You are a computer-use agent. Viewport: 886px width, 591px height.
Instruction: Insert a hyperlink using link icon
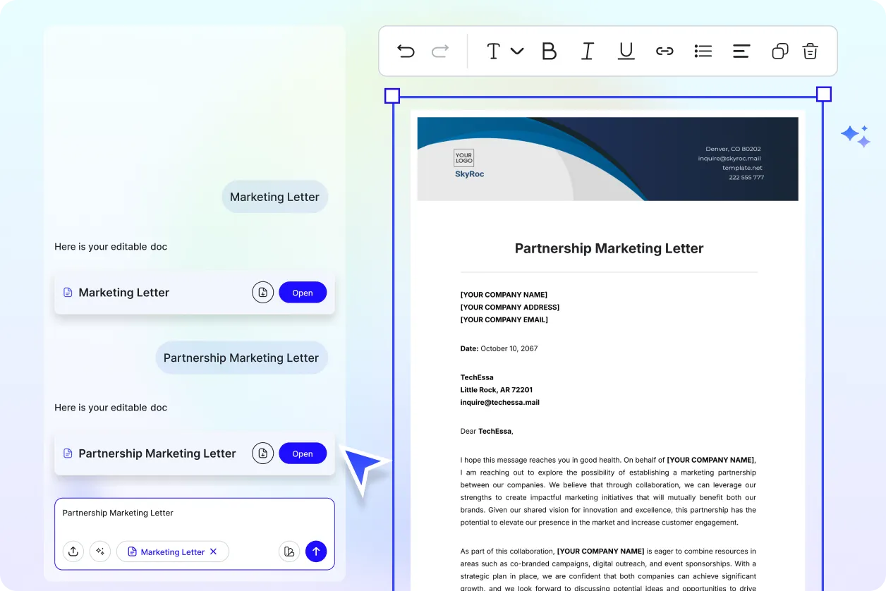[x=664, y=51]
